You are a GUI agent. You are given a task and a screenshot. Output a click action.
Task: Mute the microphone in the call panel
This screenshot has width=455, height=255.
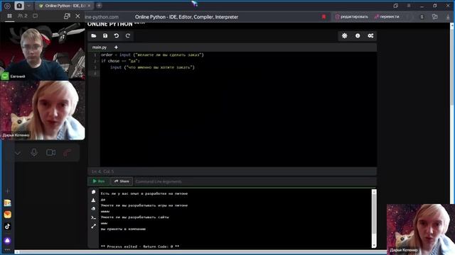tap(34, 152)
